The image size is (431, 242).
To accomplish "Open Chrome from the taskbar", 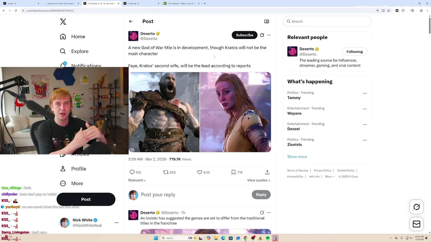I will 245,238.
